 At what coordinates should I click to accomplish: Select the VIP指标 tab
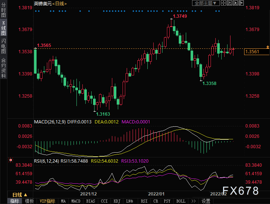[x=47, y=201]
